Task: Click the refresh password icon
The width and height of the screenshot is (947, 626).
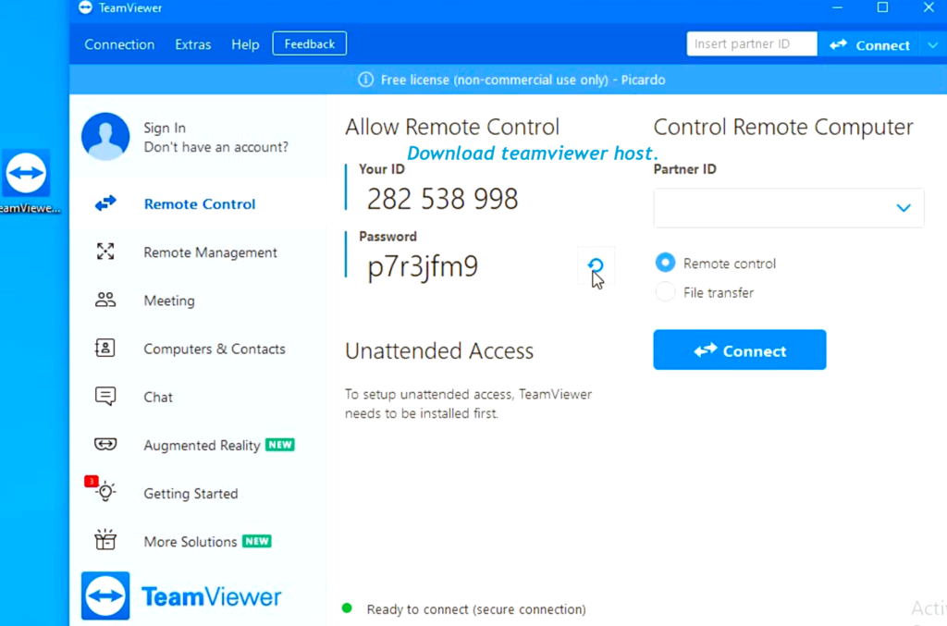Action: click(x=596, y=265)
